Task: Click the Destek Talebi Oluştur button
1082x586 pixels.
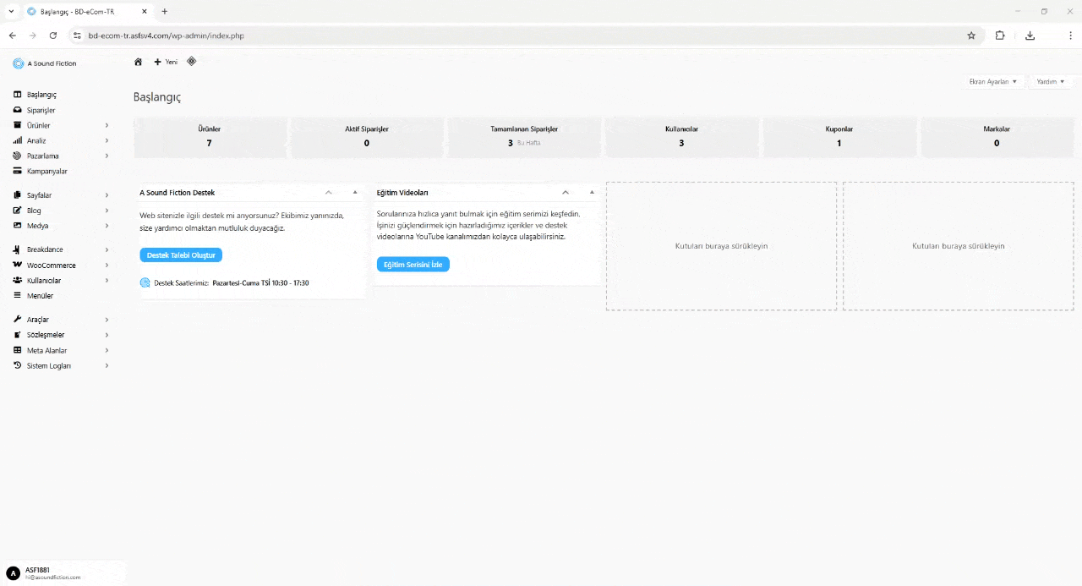Action: point(181,255)
